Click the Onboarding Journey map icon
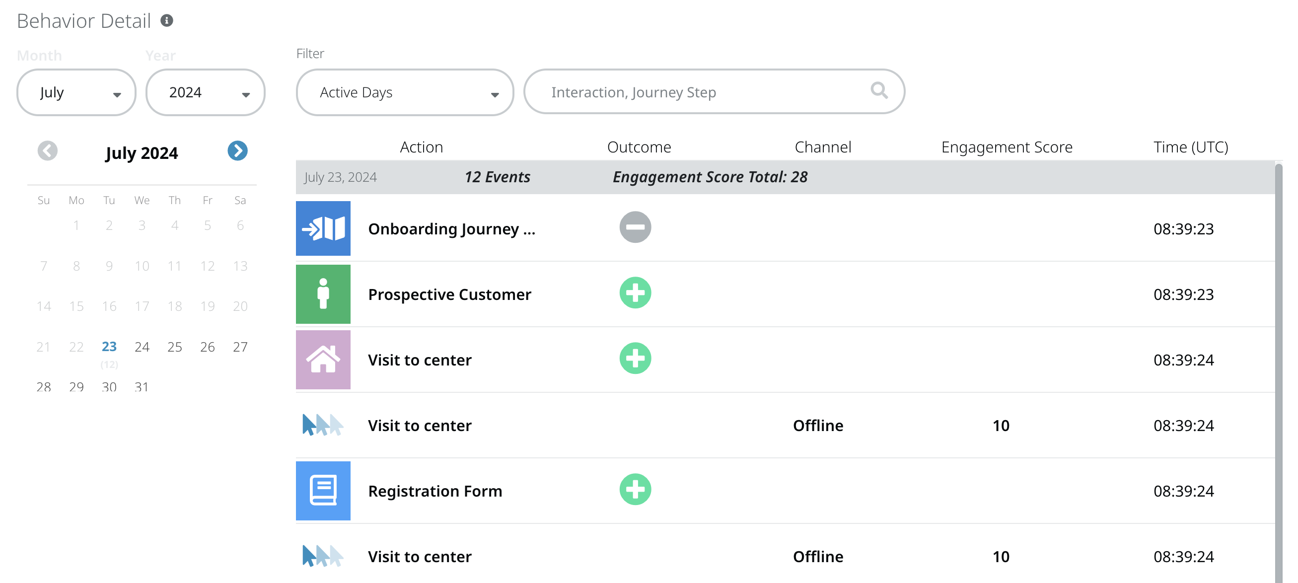Viewport: 1298px width, 583px height. point(323,228)
